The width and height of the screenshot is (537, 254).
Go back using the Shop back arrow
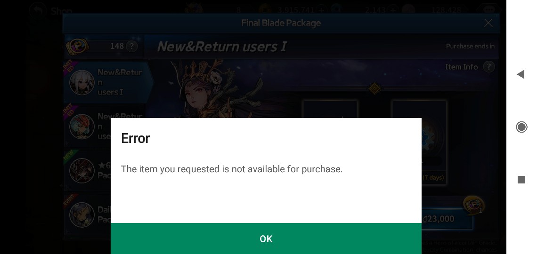click(x=38, y=10)
